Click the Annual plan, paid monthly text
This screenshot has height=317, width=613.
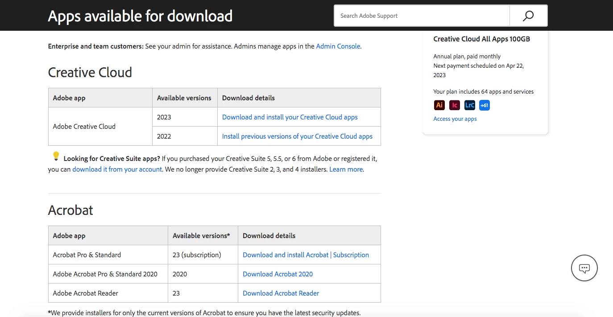[x=467, y=56]
